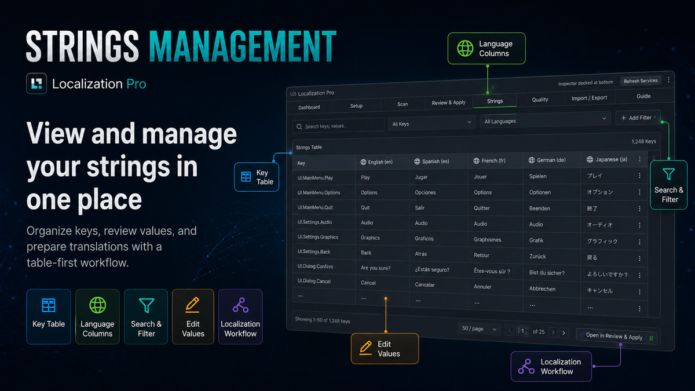The width and height of the screenshot is (695, 391).
Task: Open the row menu for UI.Dialog.Confirm
Action: point(640,275)
